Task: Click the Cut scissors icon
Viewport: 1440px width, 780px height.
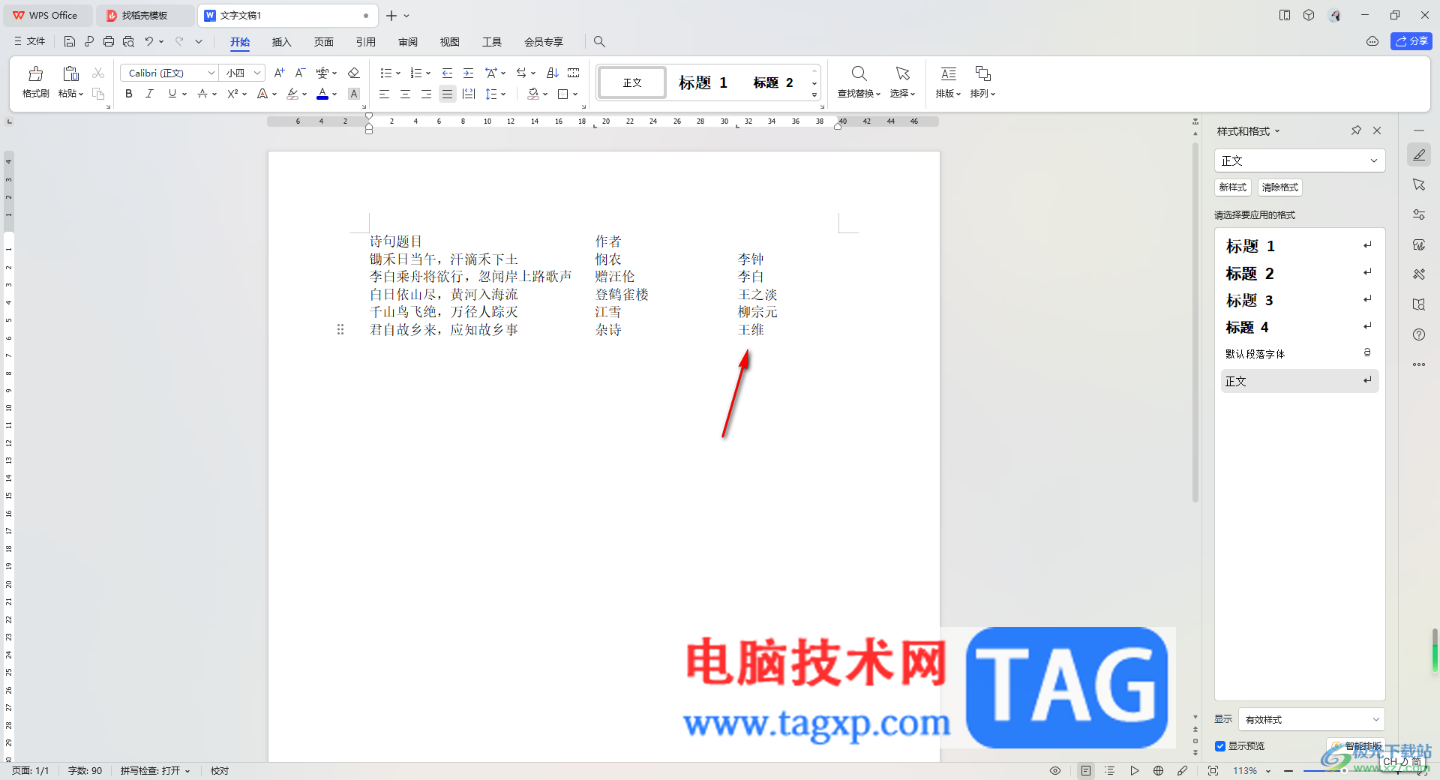Action: pyautogui.click(x=98, y=73)
